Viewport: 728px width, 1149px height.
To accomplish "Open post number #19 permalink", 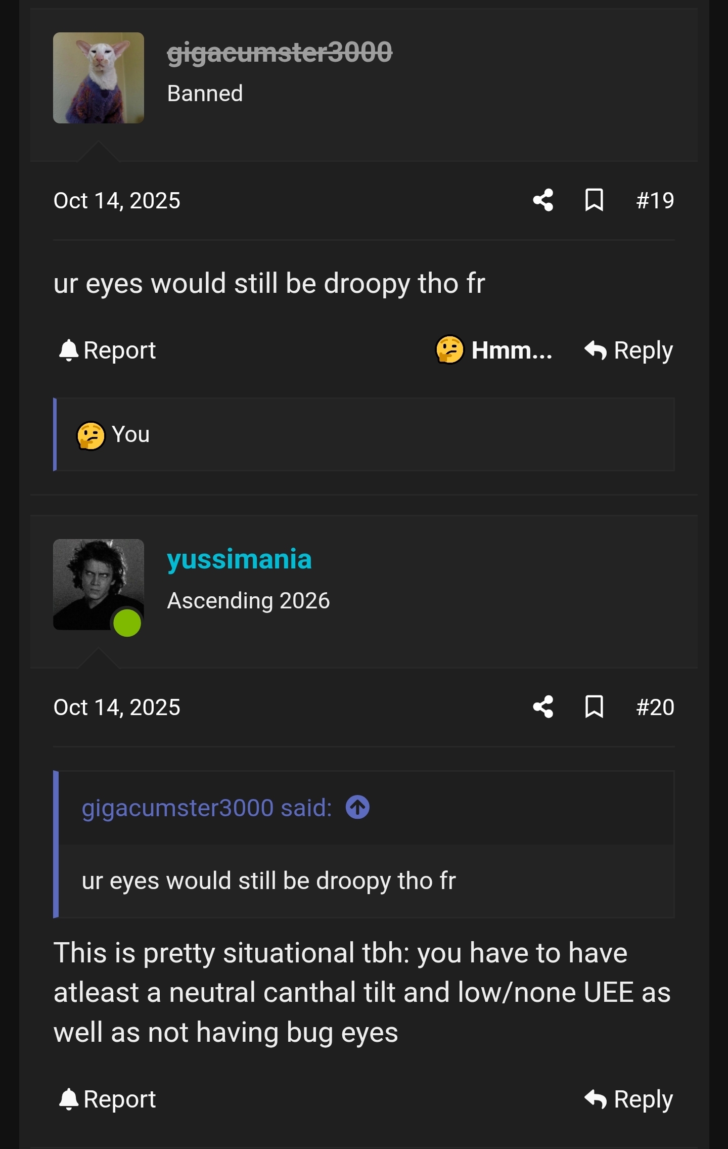I will [655, 201].
